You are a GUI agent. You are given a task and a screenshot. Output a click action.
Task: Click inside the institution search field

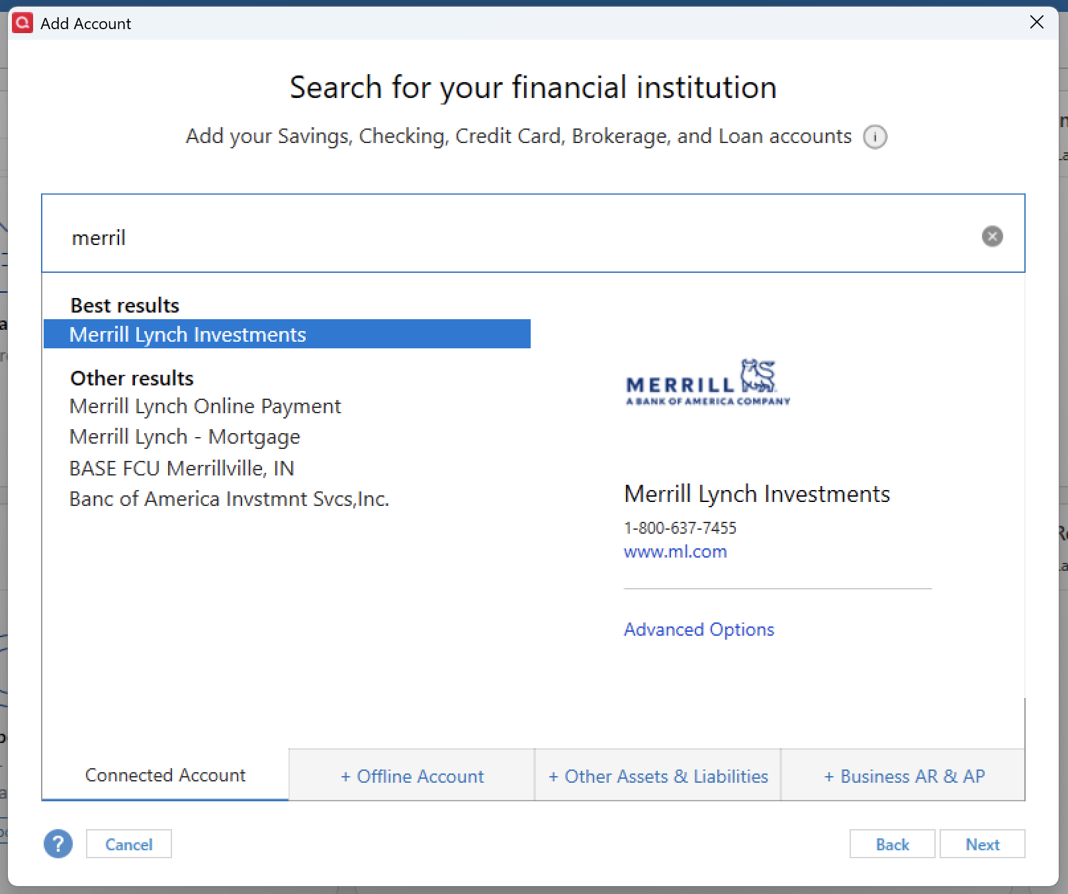coord(463,237)
